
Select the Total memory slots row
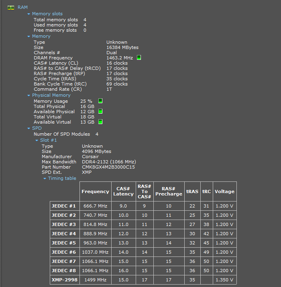coord(60,20)
